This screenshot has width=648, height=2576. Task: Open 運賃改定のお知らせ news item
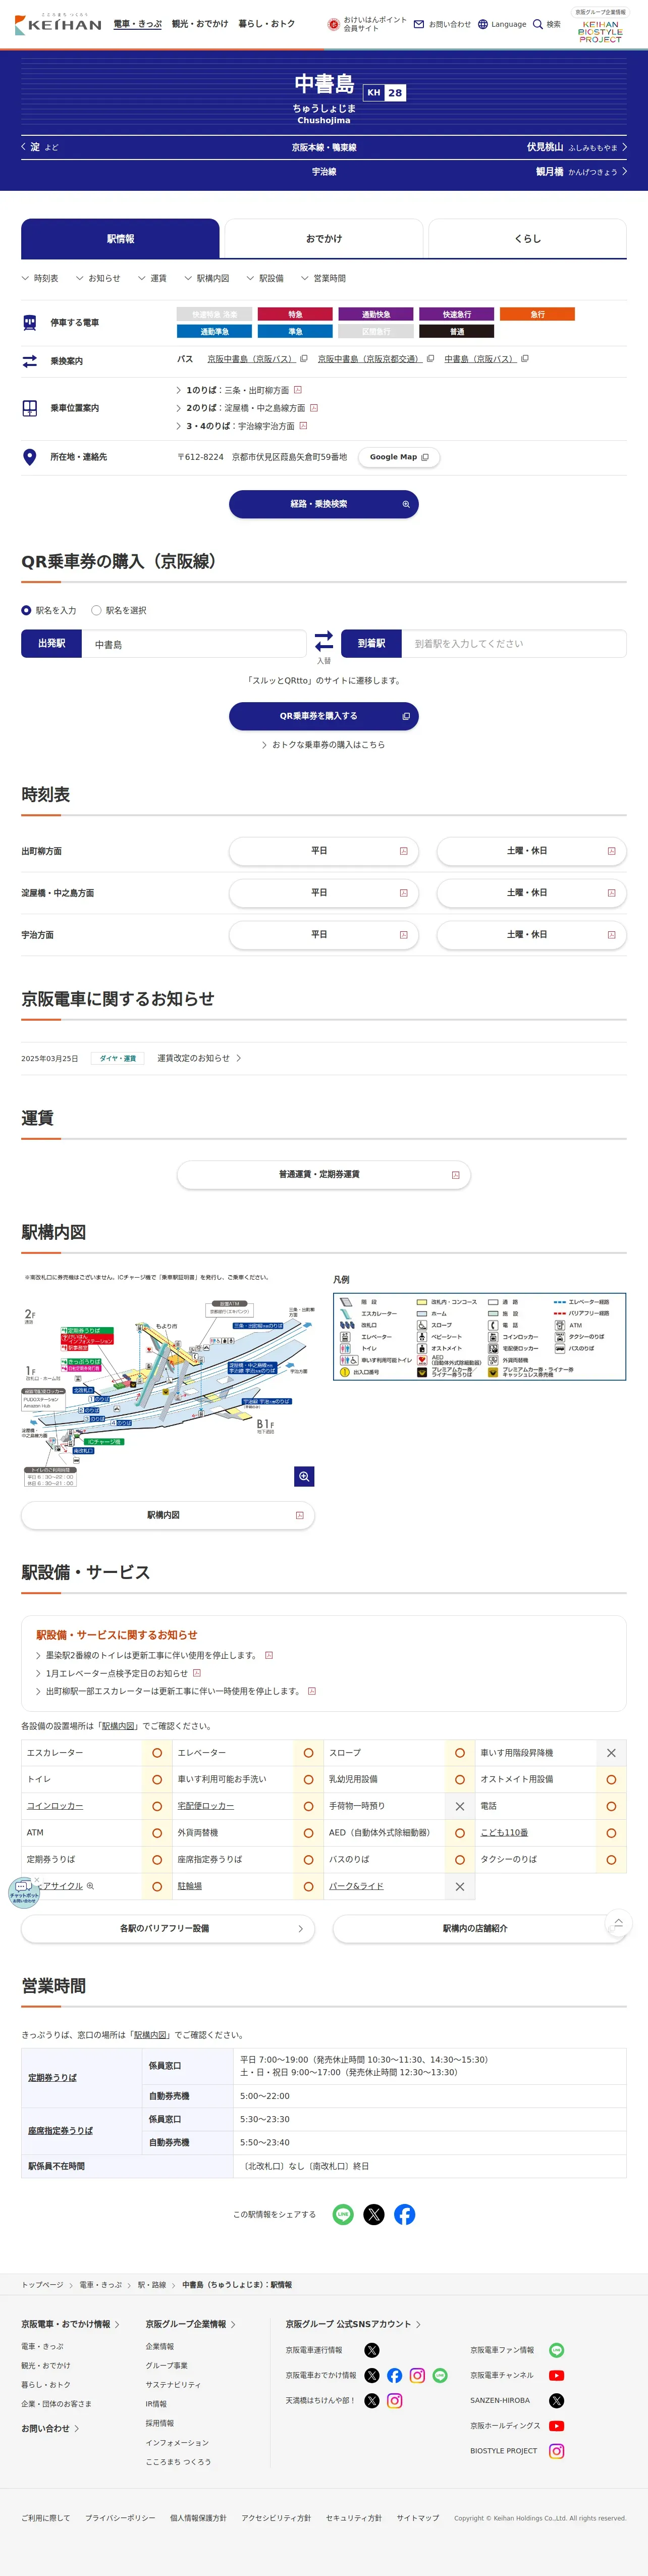pos(199,1058)
